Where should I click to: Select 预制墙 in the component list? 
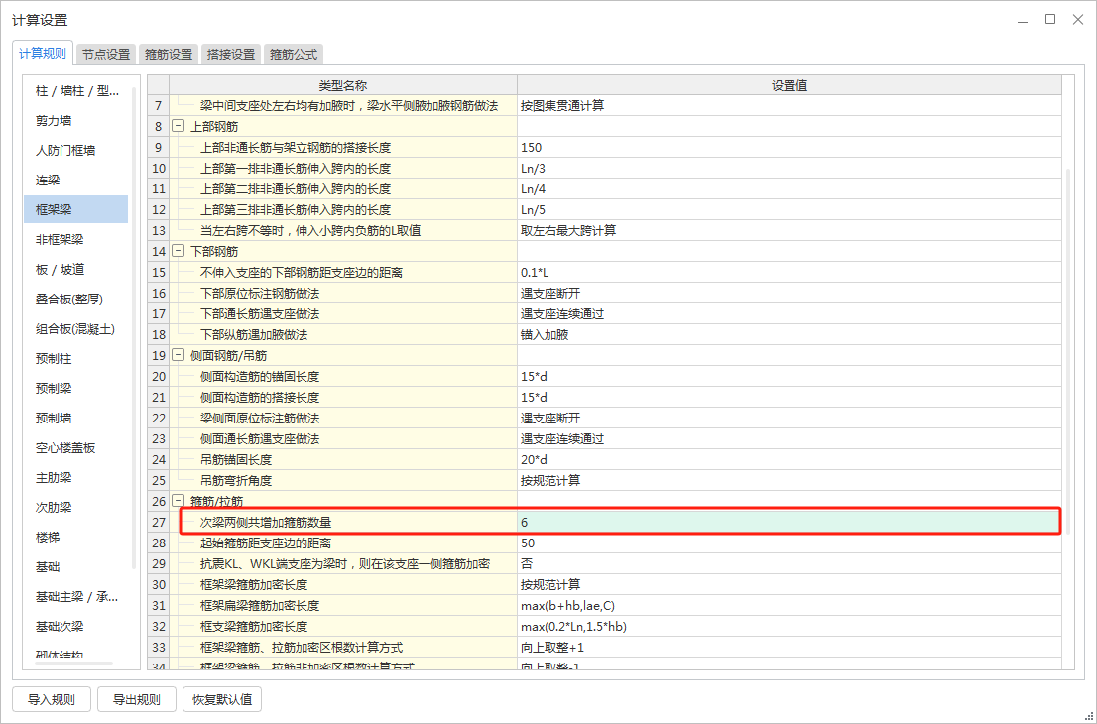click(76, 418)
